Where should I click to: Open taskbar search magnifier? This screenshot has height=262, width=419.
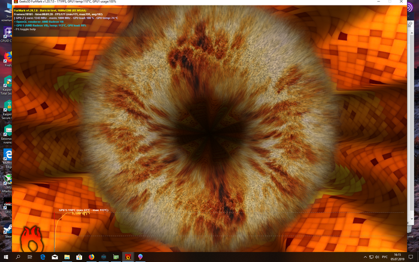coord(18,257)
